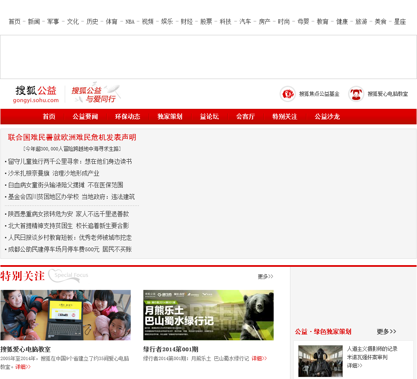The image size is (417, 379).
Task: Open children with laptop thumbnail
Action: 66,315
